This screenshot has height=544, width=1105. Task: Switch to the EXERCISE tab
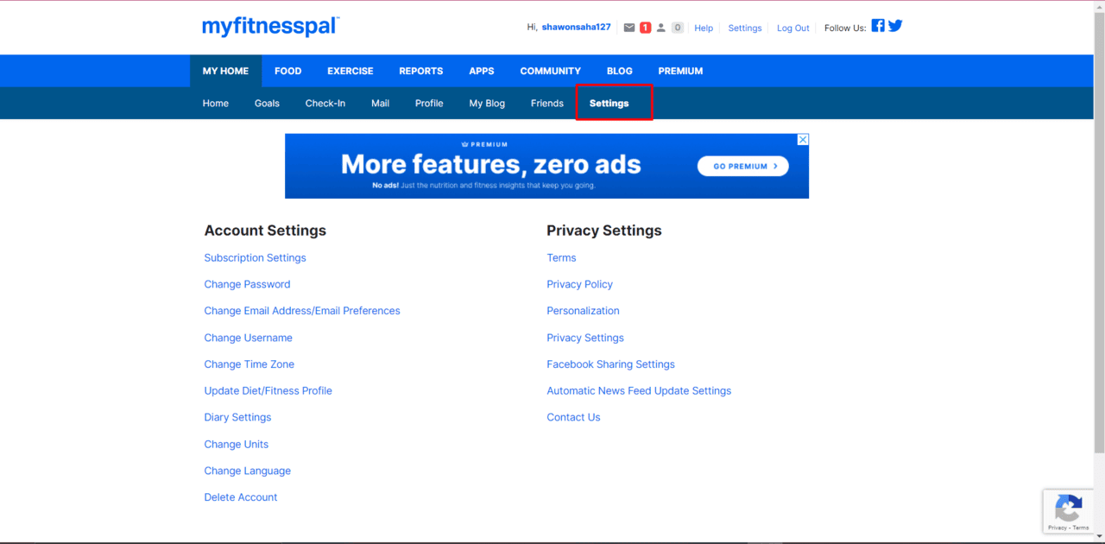350,71
